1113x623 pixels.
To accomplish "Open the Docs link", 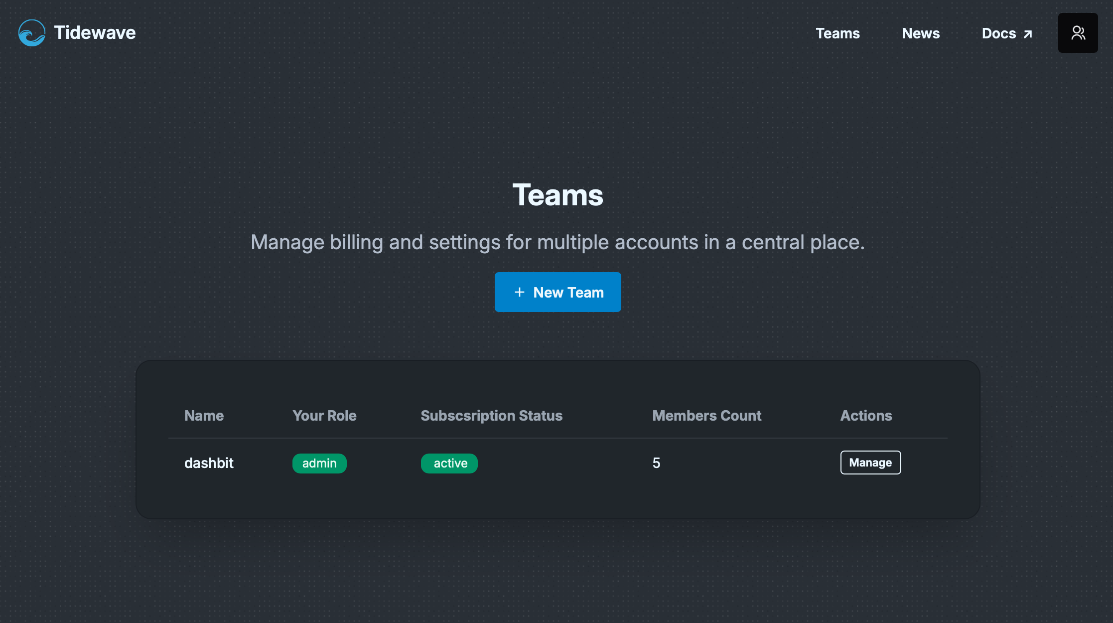I will click(998, 33).
